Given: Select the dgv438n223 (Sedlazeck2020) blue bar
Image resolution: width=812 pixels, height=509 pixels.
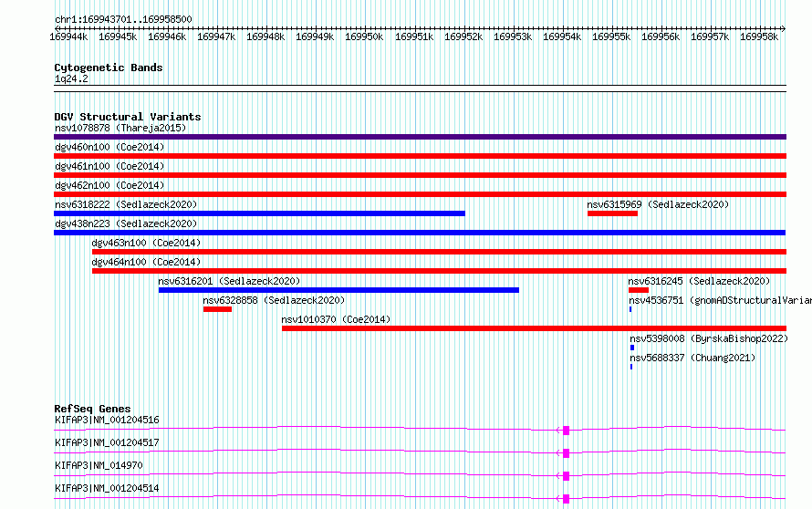Looking at the screenshot, I should [x=420, y=233].
